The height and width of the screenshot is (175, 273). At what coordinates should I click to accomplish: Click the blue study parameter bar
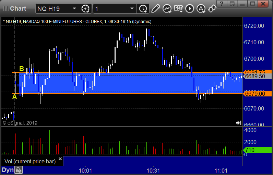153,161
